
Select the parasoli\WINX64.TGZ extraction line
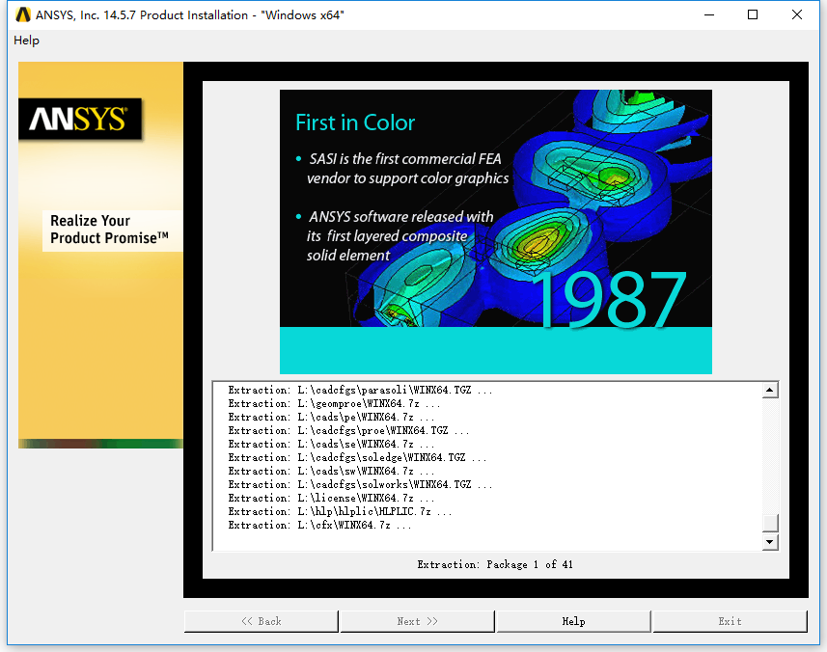click(x=360, y=390)
